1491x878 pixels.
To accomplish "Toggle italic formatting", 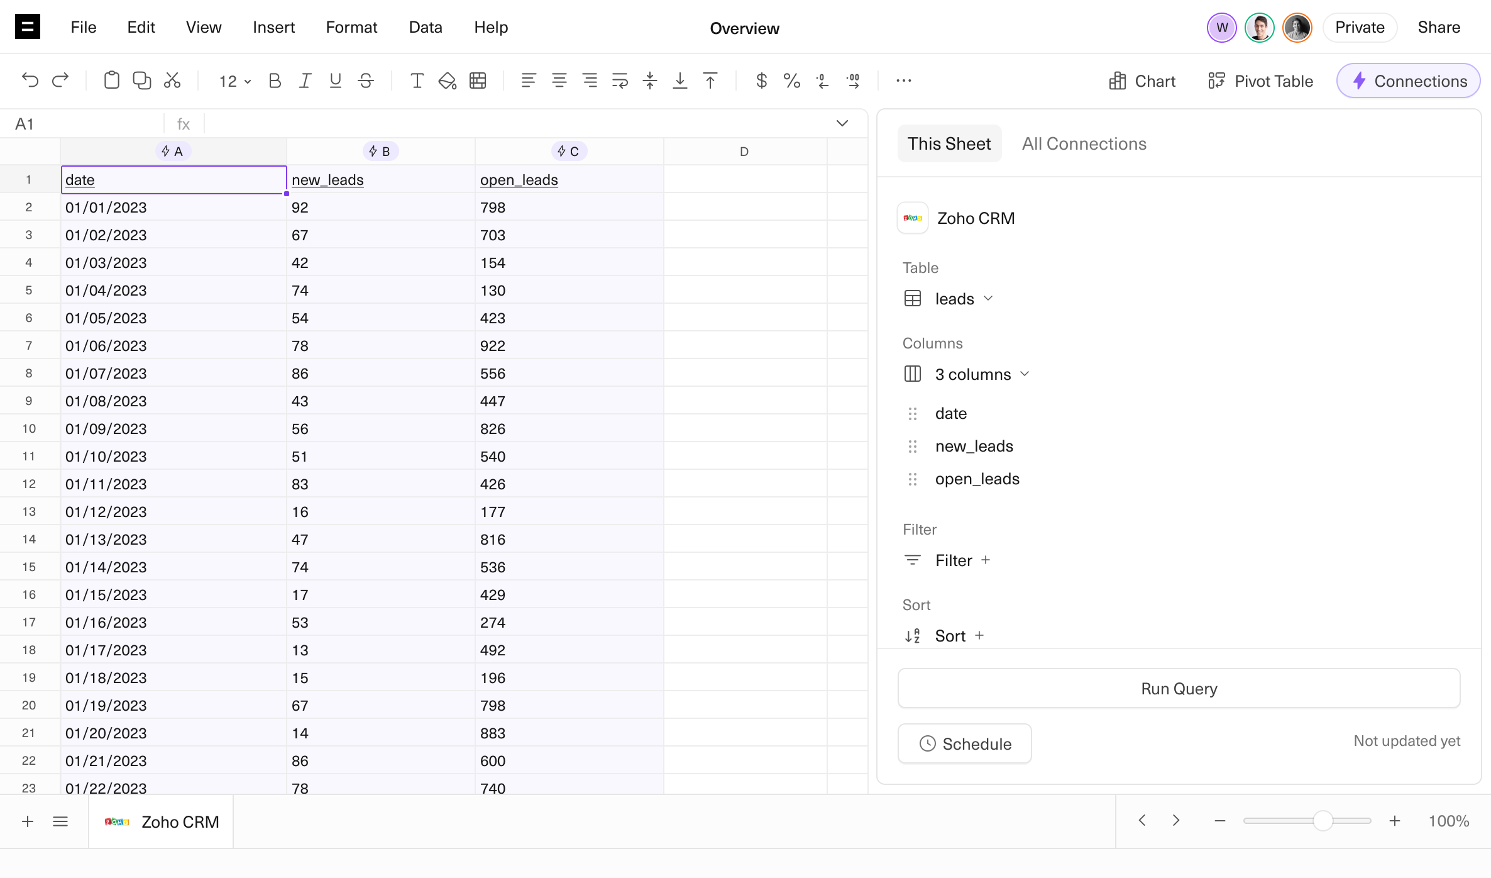I will tap(305, 81).
